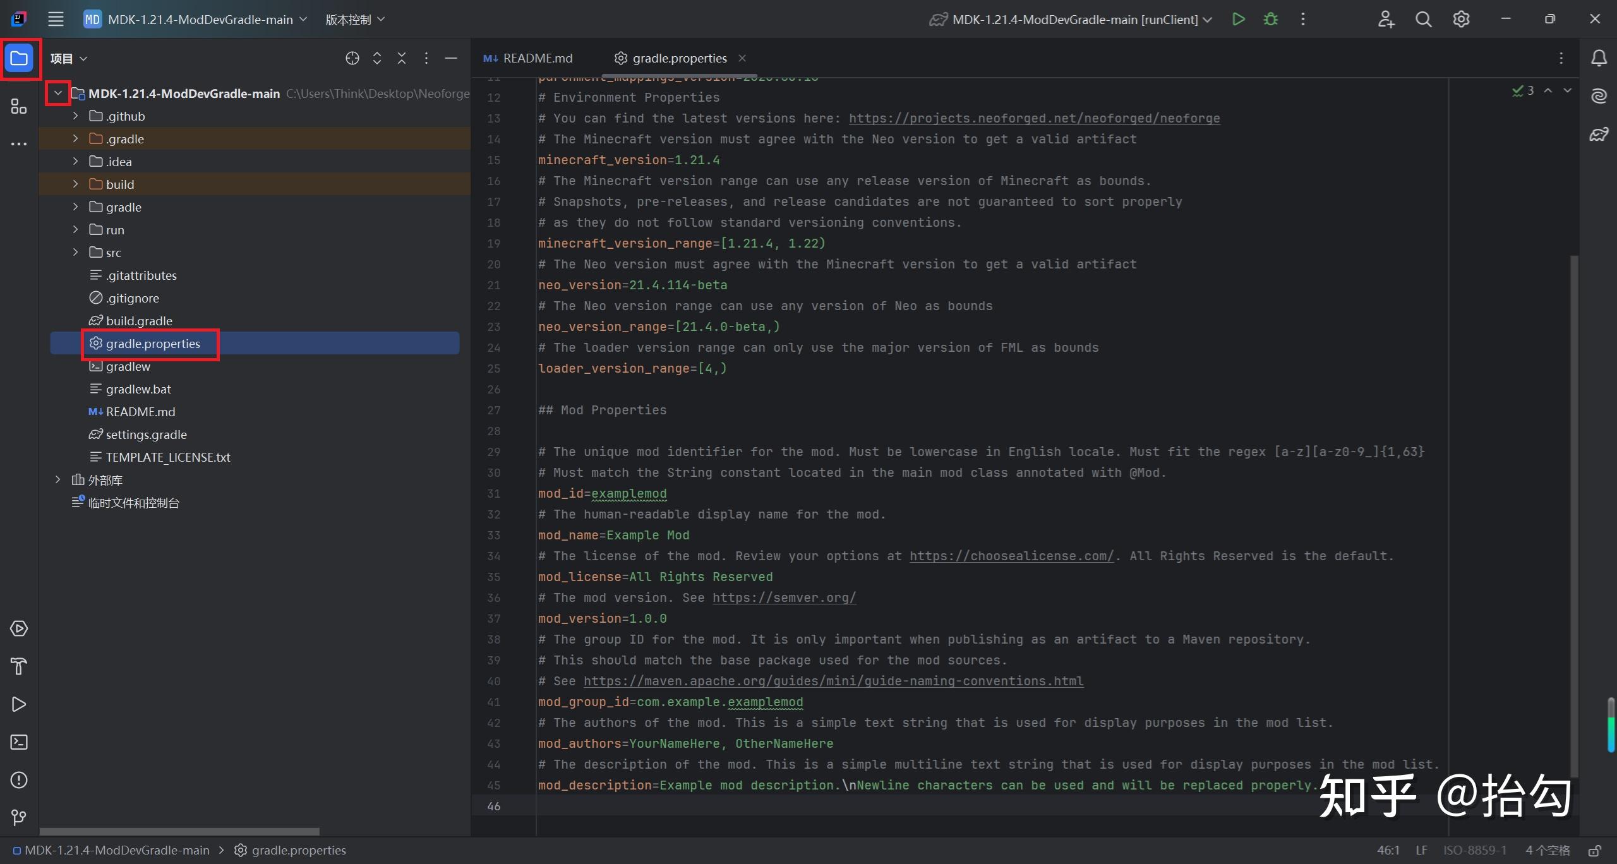
Task: Click the Run green play button
Action: click(x=1238, y=20)
